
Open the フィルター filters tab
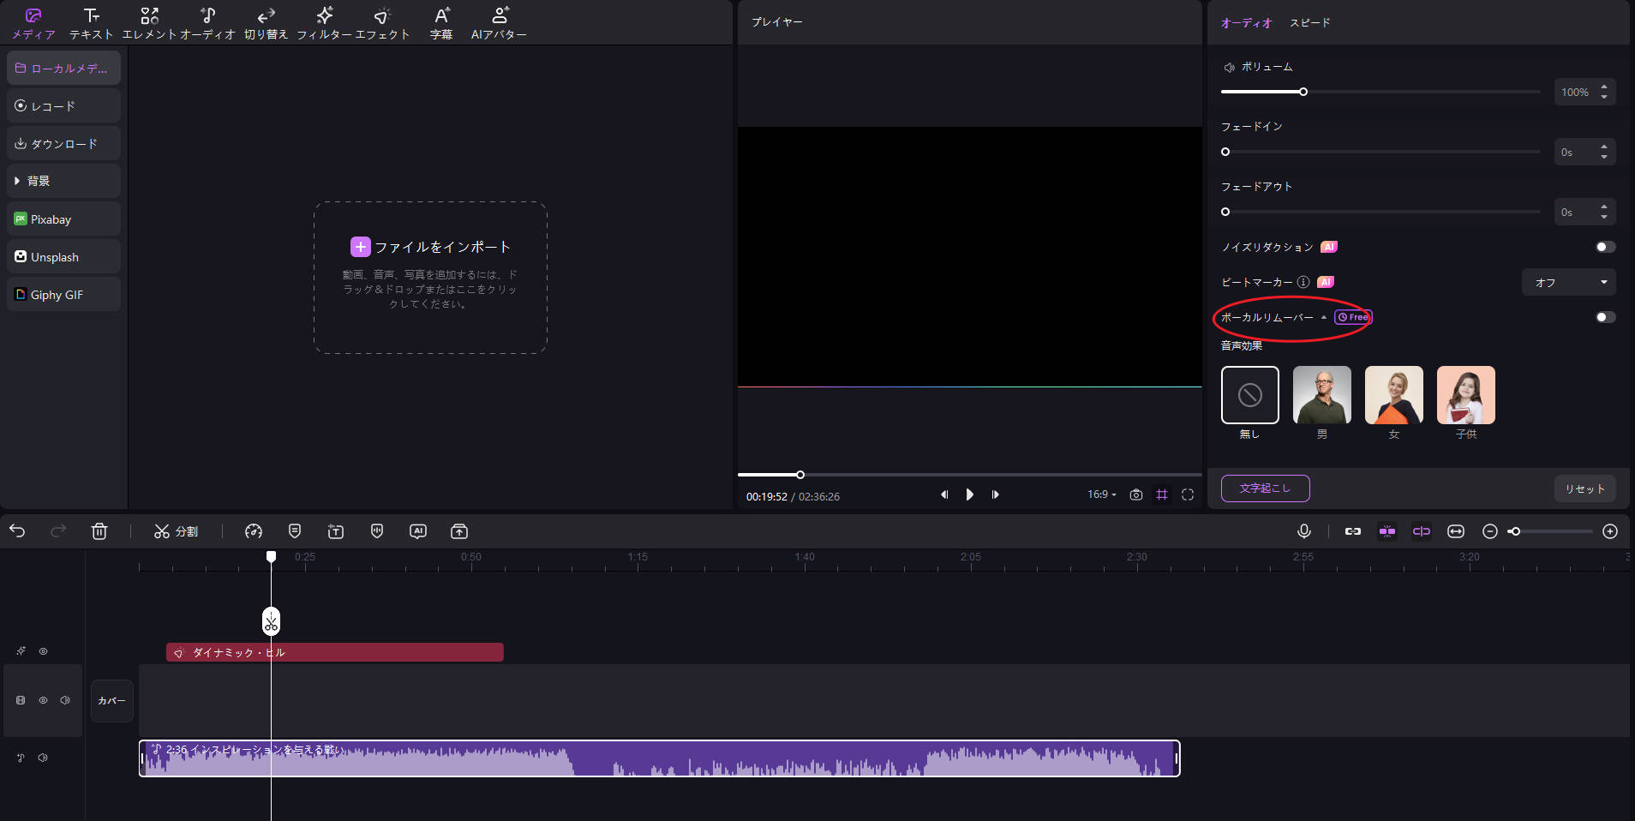click(324, 23)
